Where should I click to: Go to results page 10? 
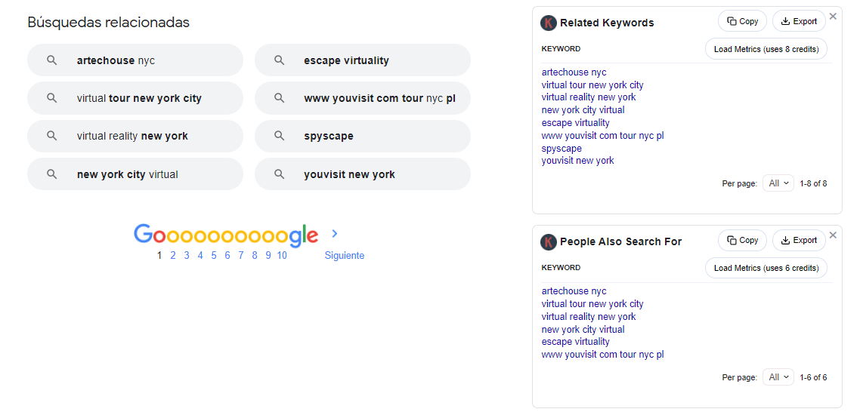[282, 256]
